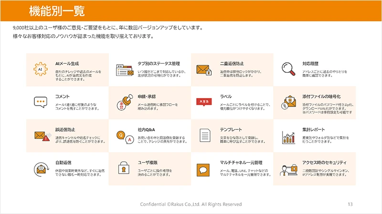Viewport: 382px width, 214px height.
Task: Select the document icon for テンプレート
Action: click(205, 136)
